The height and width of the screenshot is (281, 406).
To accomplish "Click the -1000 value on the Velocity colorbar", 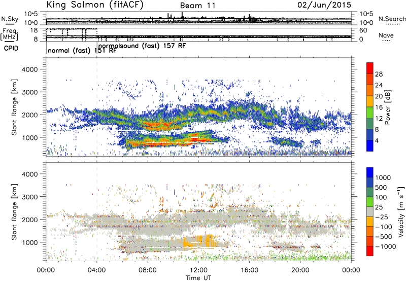I will 386,247.
